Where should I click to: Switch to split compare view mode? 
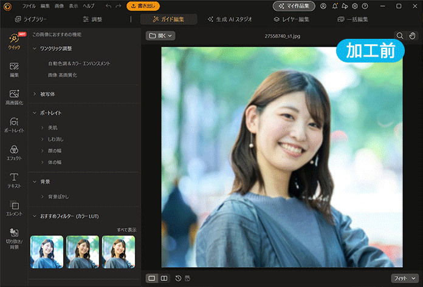point(164,278)
